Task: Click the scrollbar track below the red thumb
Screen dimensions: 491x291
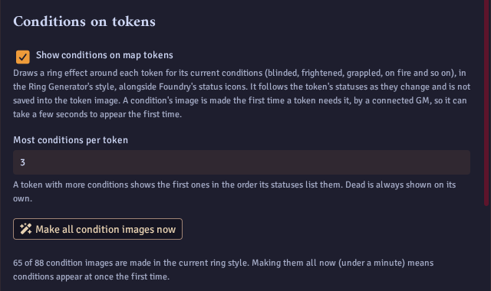Action: point(486,248)
